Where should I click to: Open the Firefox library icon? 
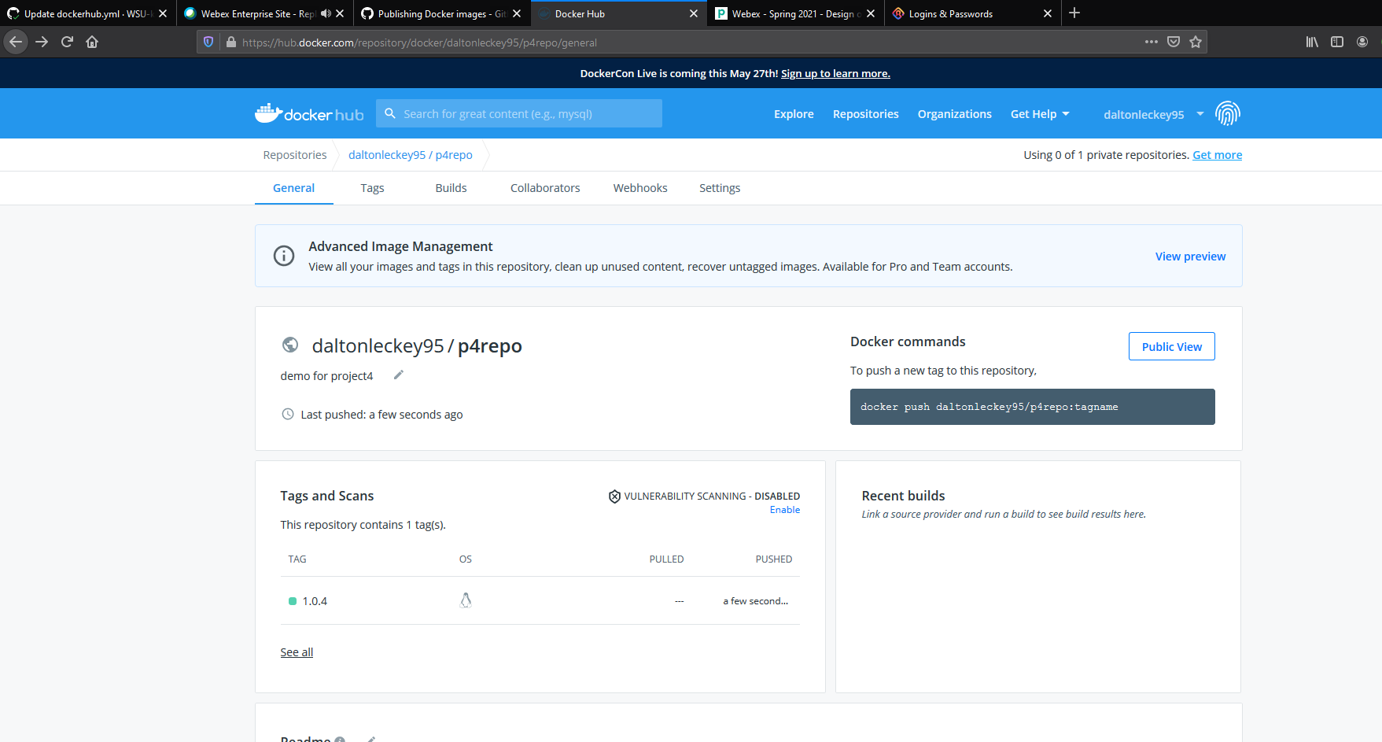(1312, 42)
